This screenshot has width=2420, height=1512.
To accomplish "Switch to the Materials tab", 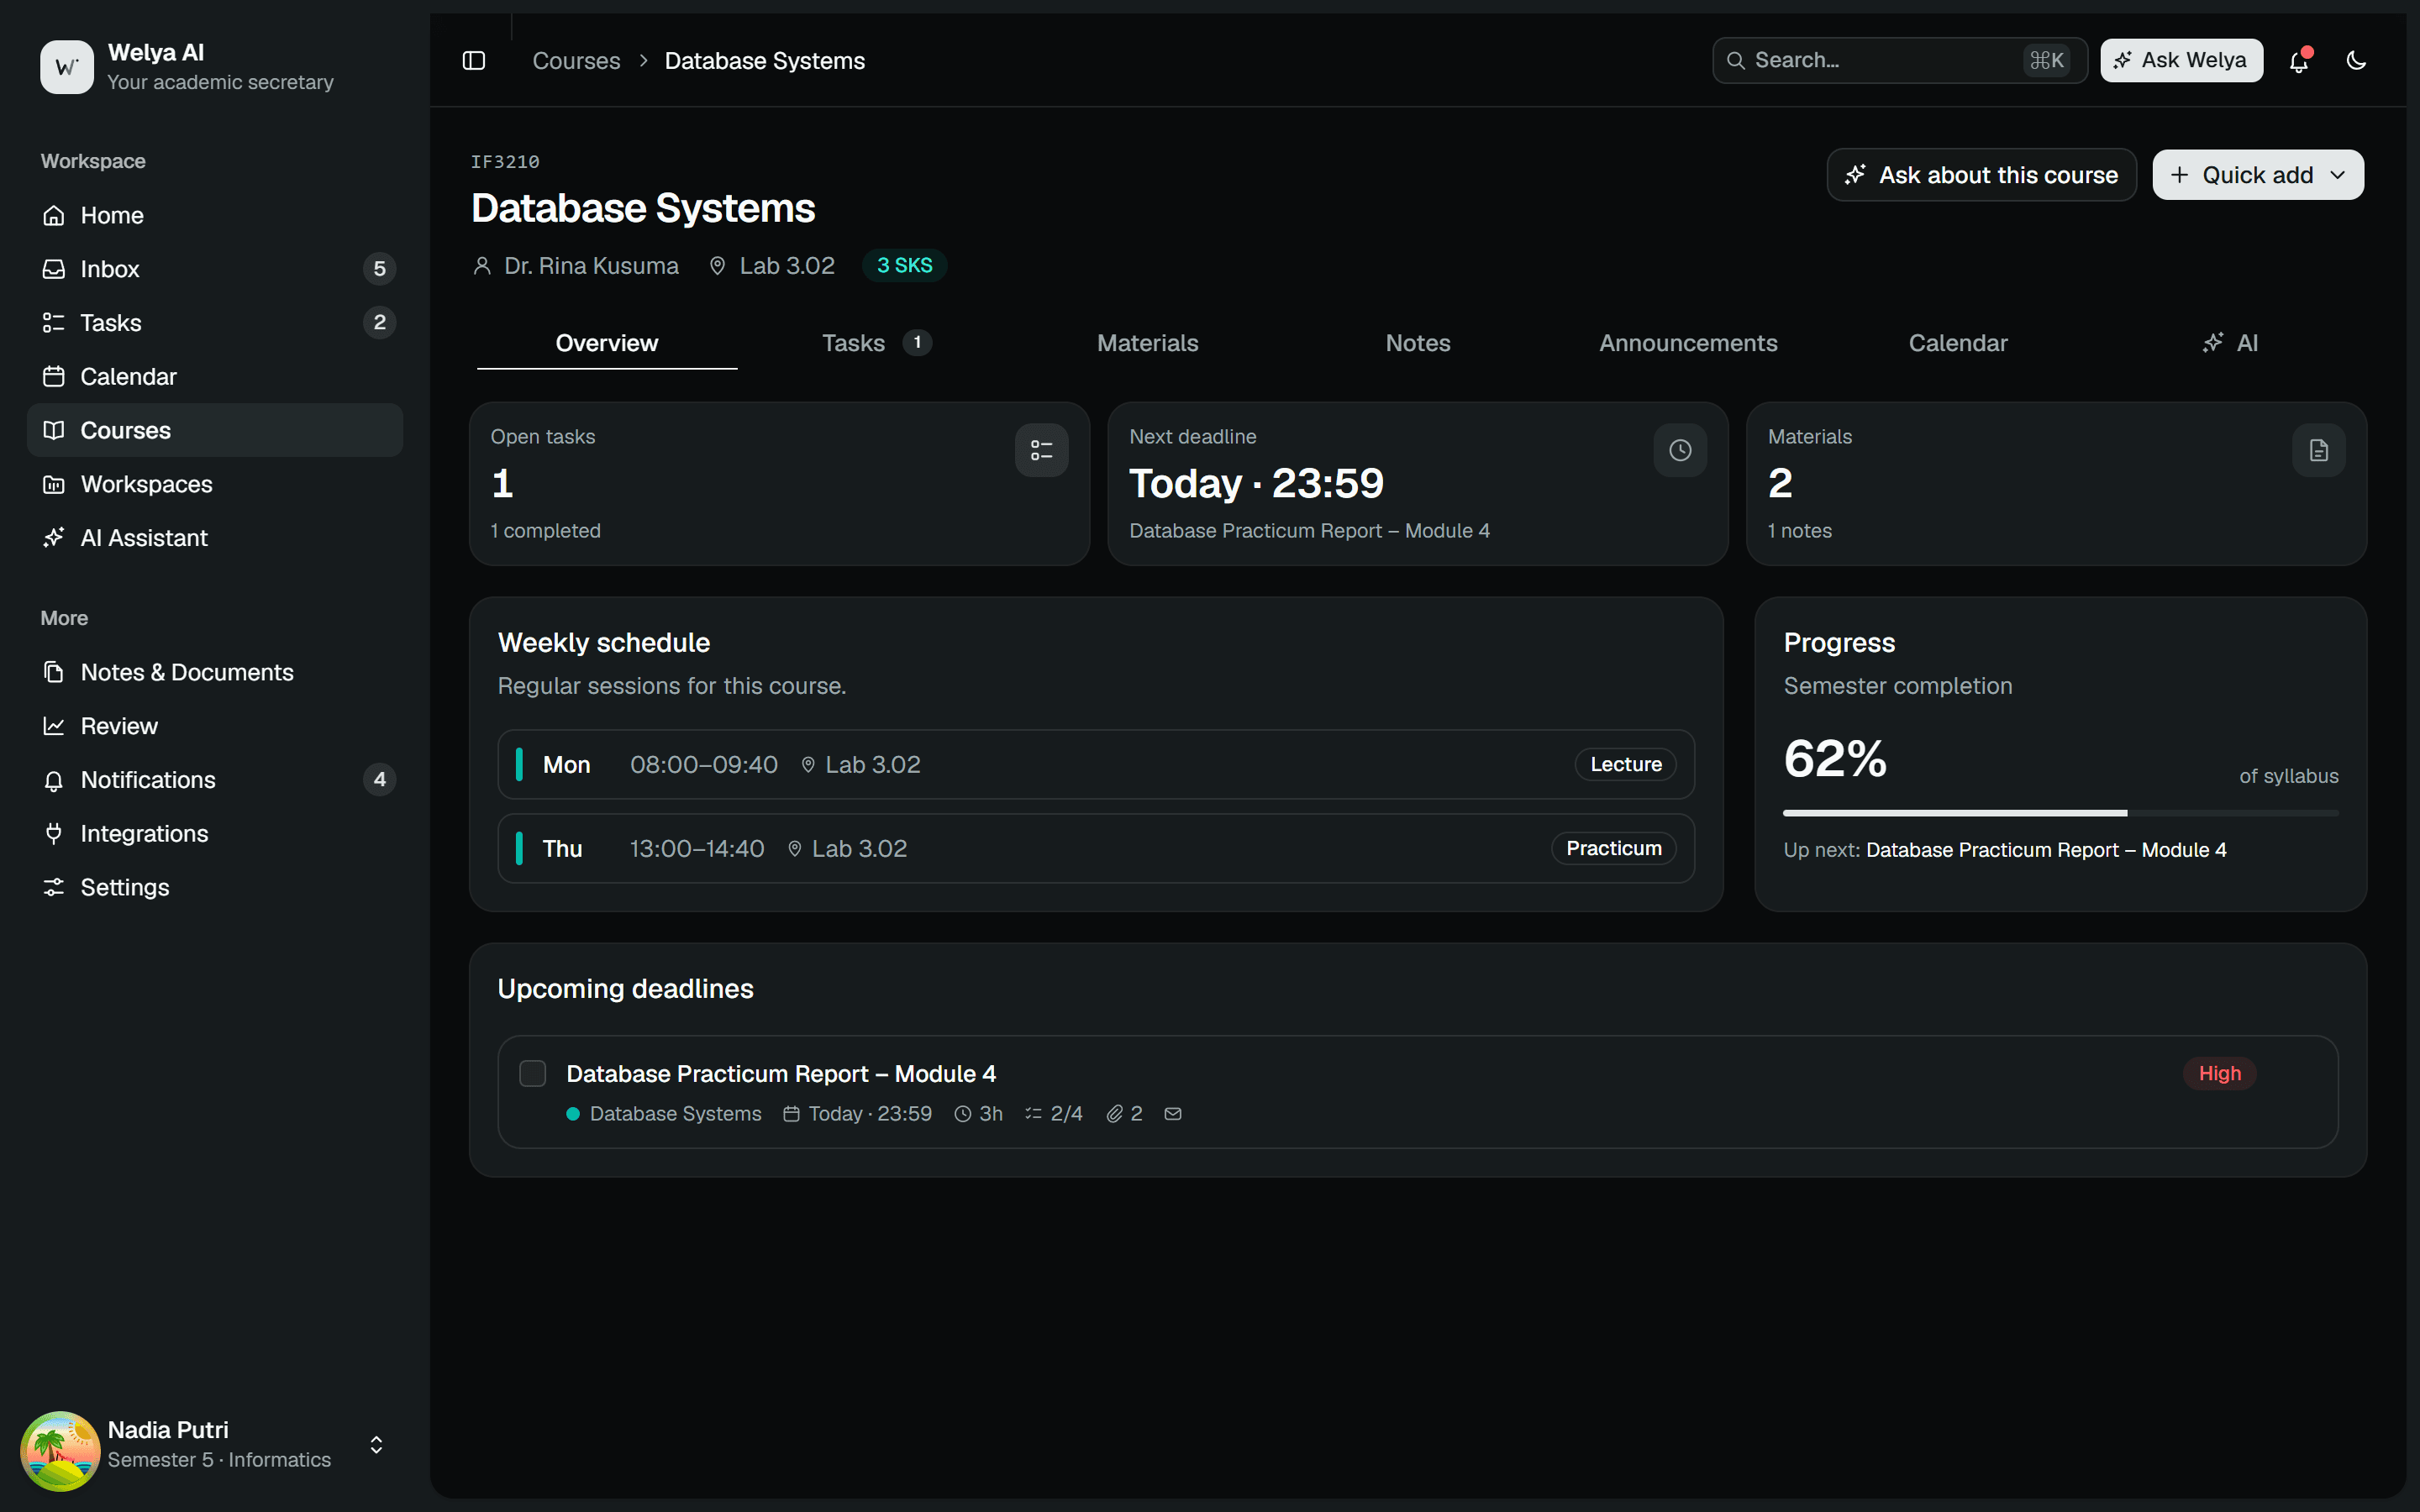I will [1147, 343].
